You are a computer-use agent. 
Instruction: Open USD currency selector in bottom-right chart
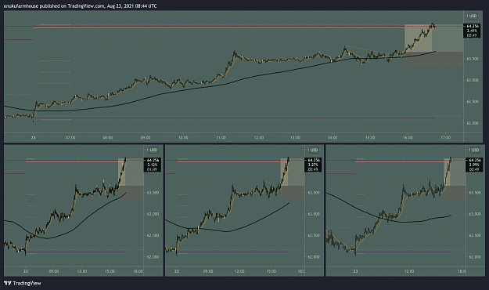click(474, 150)
